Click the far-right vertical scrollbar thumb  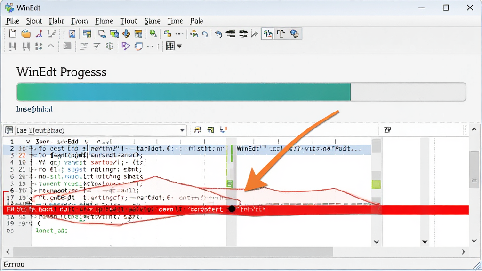474,169
